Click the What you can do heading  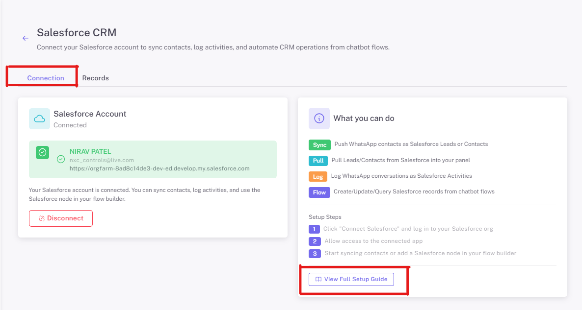click(364, 119)
